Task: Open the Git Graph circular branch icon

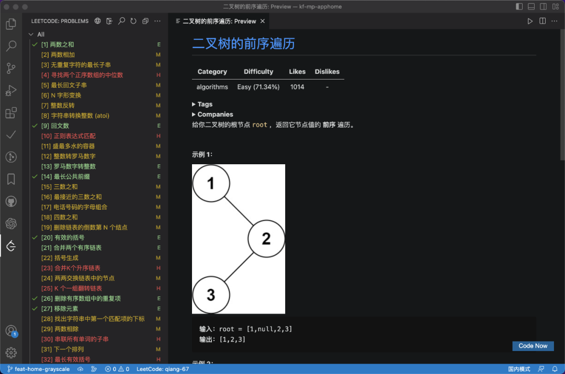Action: pos(11,157)
